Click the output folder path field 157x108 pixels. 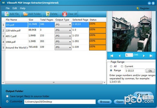click(x=60, y=102)
